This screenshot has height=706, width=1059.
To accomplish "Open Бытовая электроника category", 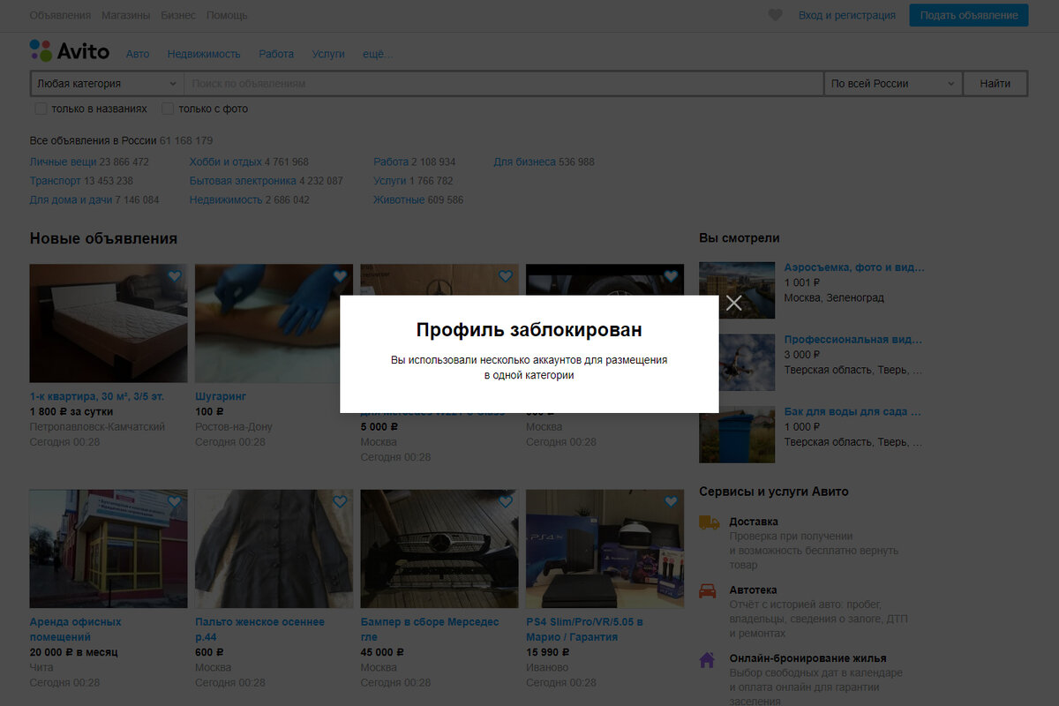I will tap(243, 181).
